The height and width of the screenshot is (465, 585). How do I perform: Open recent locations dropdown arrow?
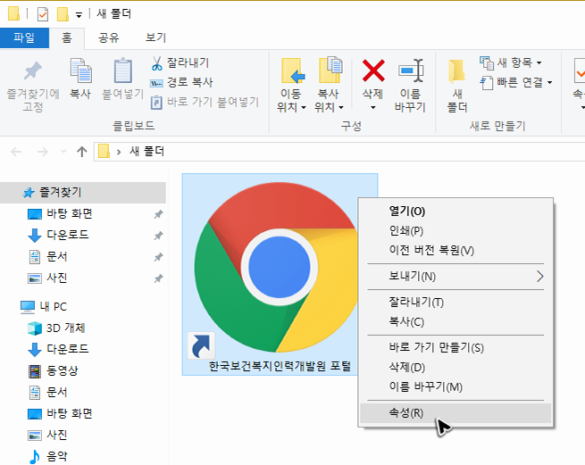tap(63, 152)
